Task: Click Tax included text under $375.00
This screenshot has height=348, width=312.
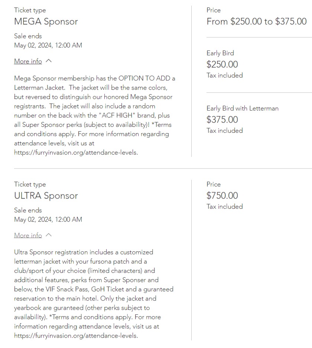Action: point(224,130)
